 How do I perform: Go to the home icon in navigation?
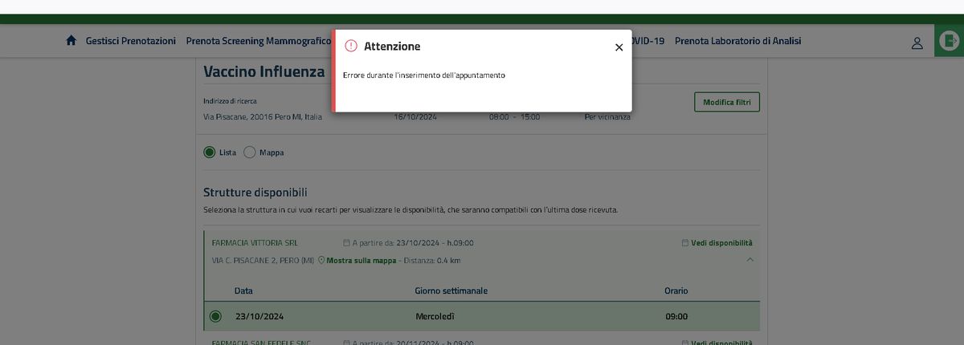point(71,41)
